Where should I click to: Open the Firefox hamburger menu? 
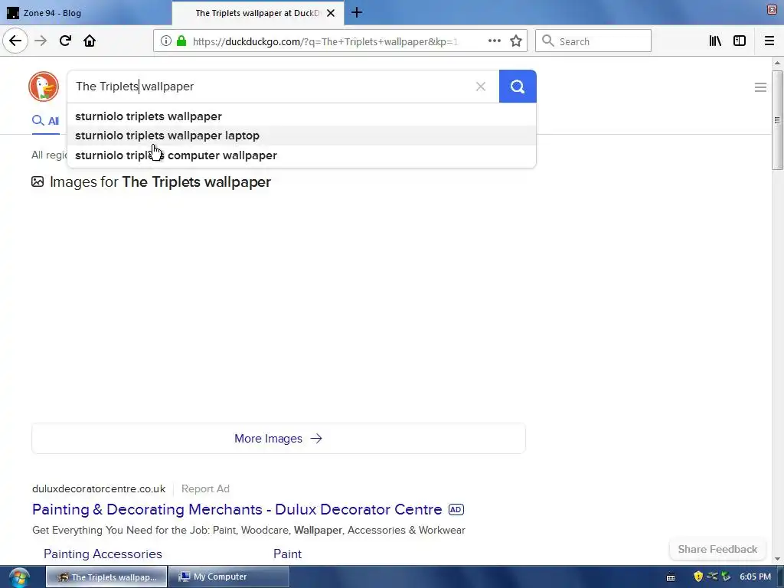coord(769,41)
